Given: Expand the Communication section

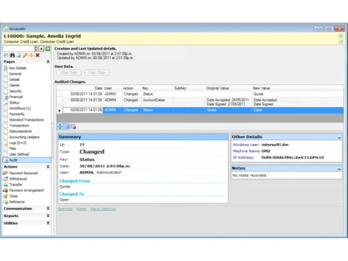Looking at the screenshot, I should pos(48,208).
